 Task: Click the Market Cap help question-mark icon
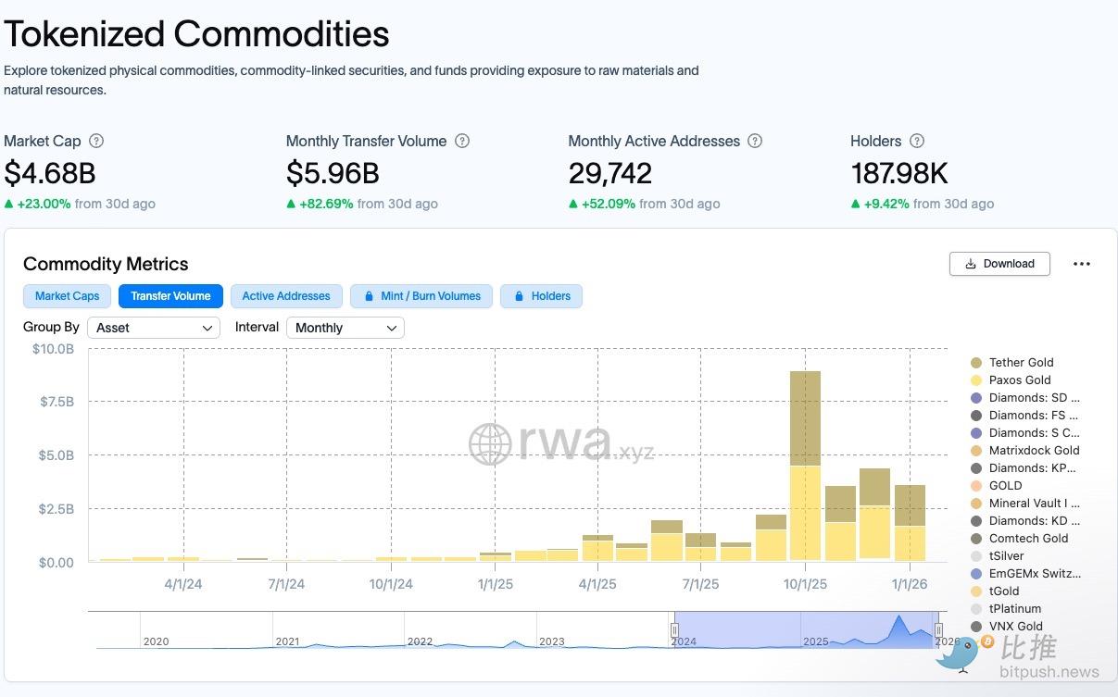click(x=96, y=142)
